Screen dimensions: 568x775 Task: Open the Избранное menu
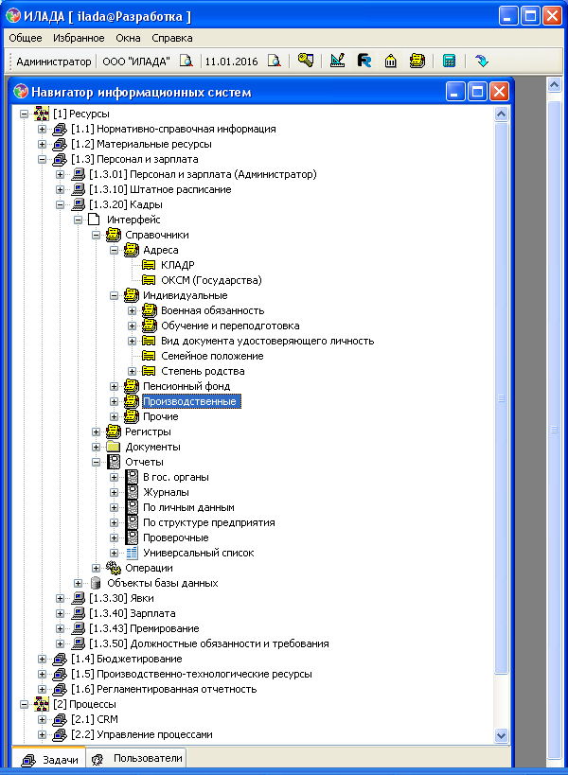(79, 38)
